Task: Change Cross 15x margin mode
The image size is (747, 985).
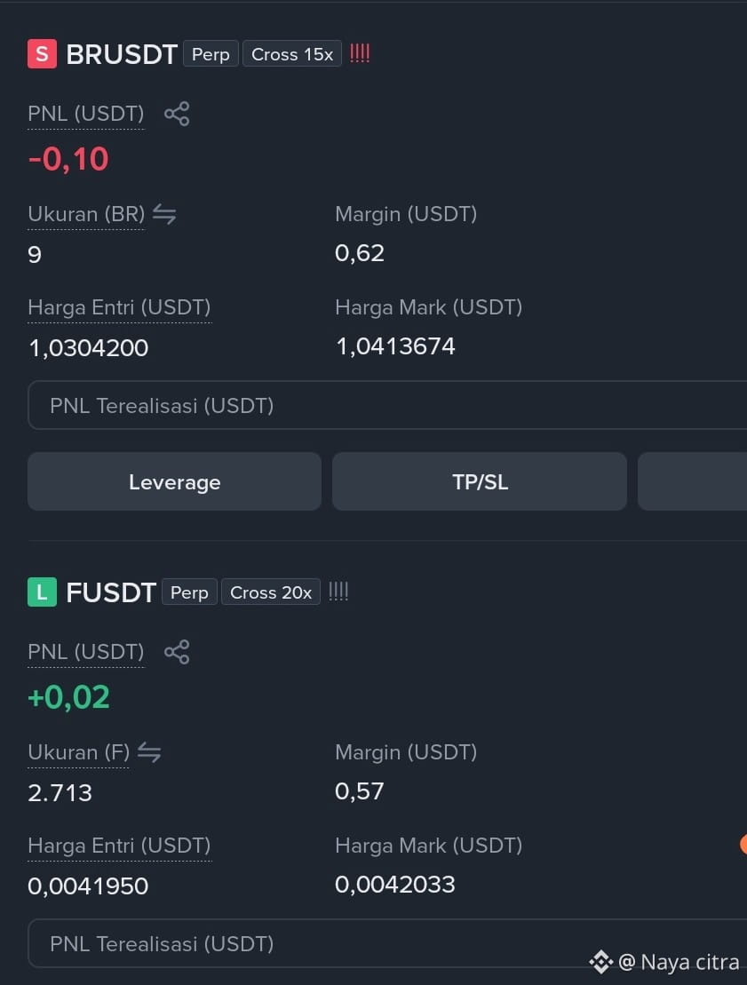Action: tap(292, 54)
